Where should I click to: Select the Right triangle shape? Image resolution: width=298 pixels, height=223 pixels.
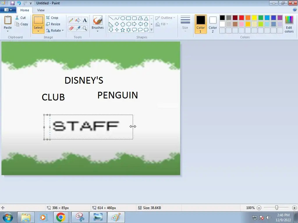(111, 24)
